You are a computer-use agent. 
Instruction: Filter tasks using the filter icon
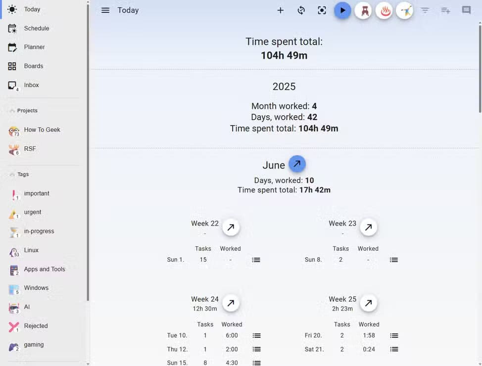pyautogui.click(x=425, y=10)
